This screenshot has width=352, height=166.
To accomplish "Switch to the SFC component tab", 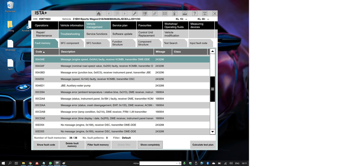I will pos(71,43).
